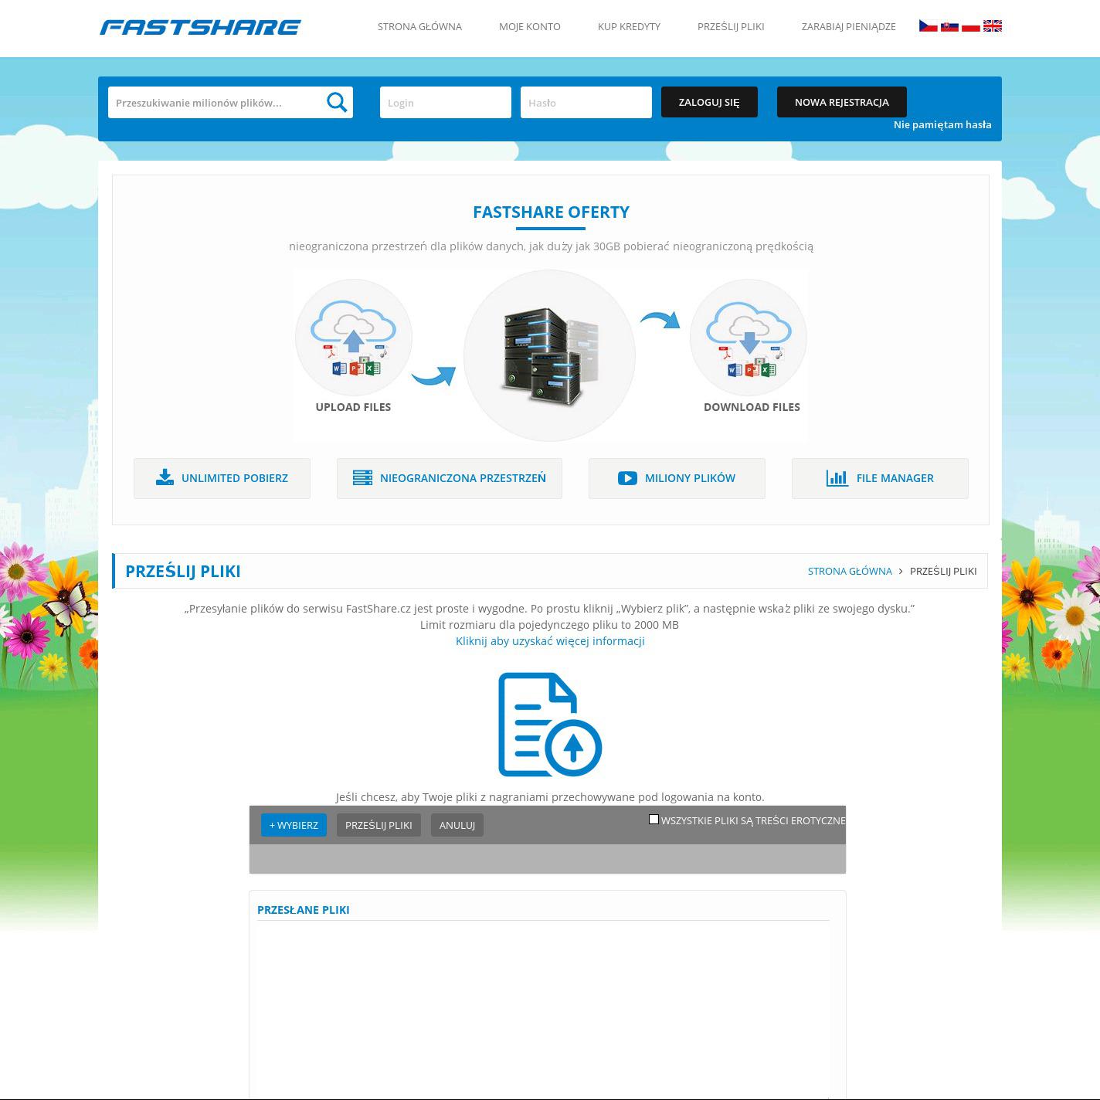1100x1100 pixels.
Task: Open Moje Konto menu item
Action: click(529, 26)
